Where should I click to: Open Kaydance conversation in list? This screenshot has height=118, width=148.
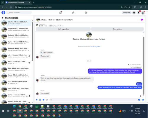16,36
